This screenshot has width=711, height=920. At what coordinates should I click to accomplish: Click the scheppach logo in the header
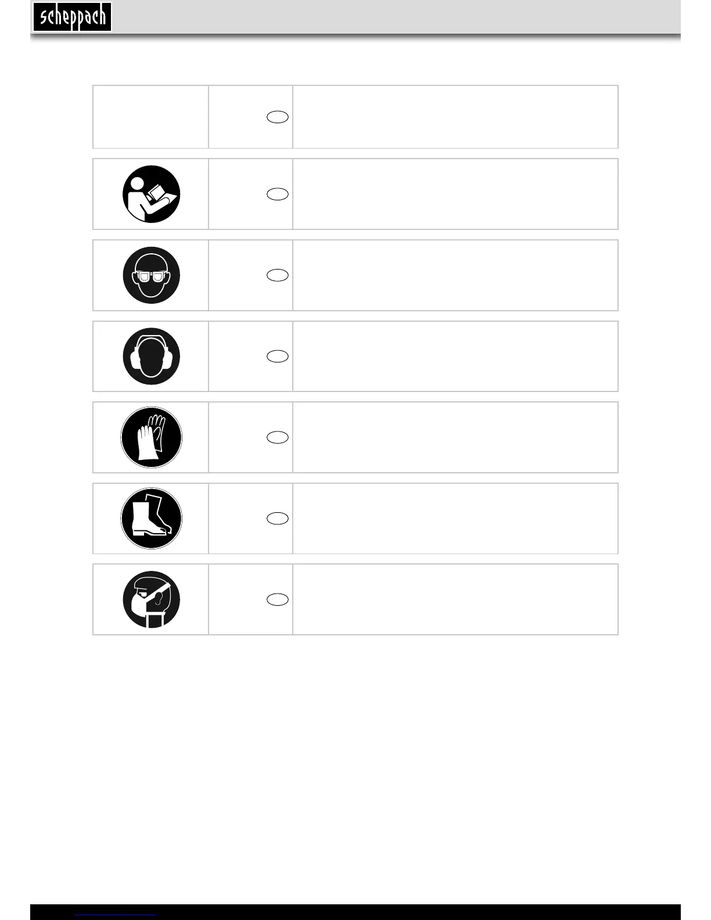[x=73, y=17]
